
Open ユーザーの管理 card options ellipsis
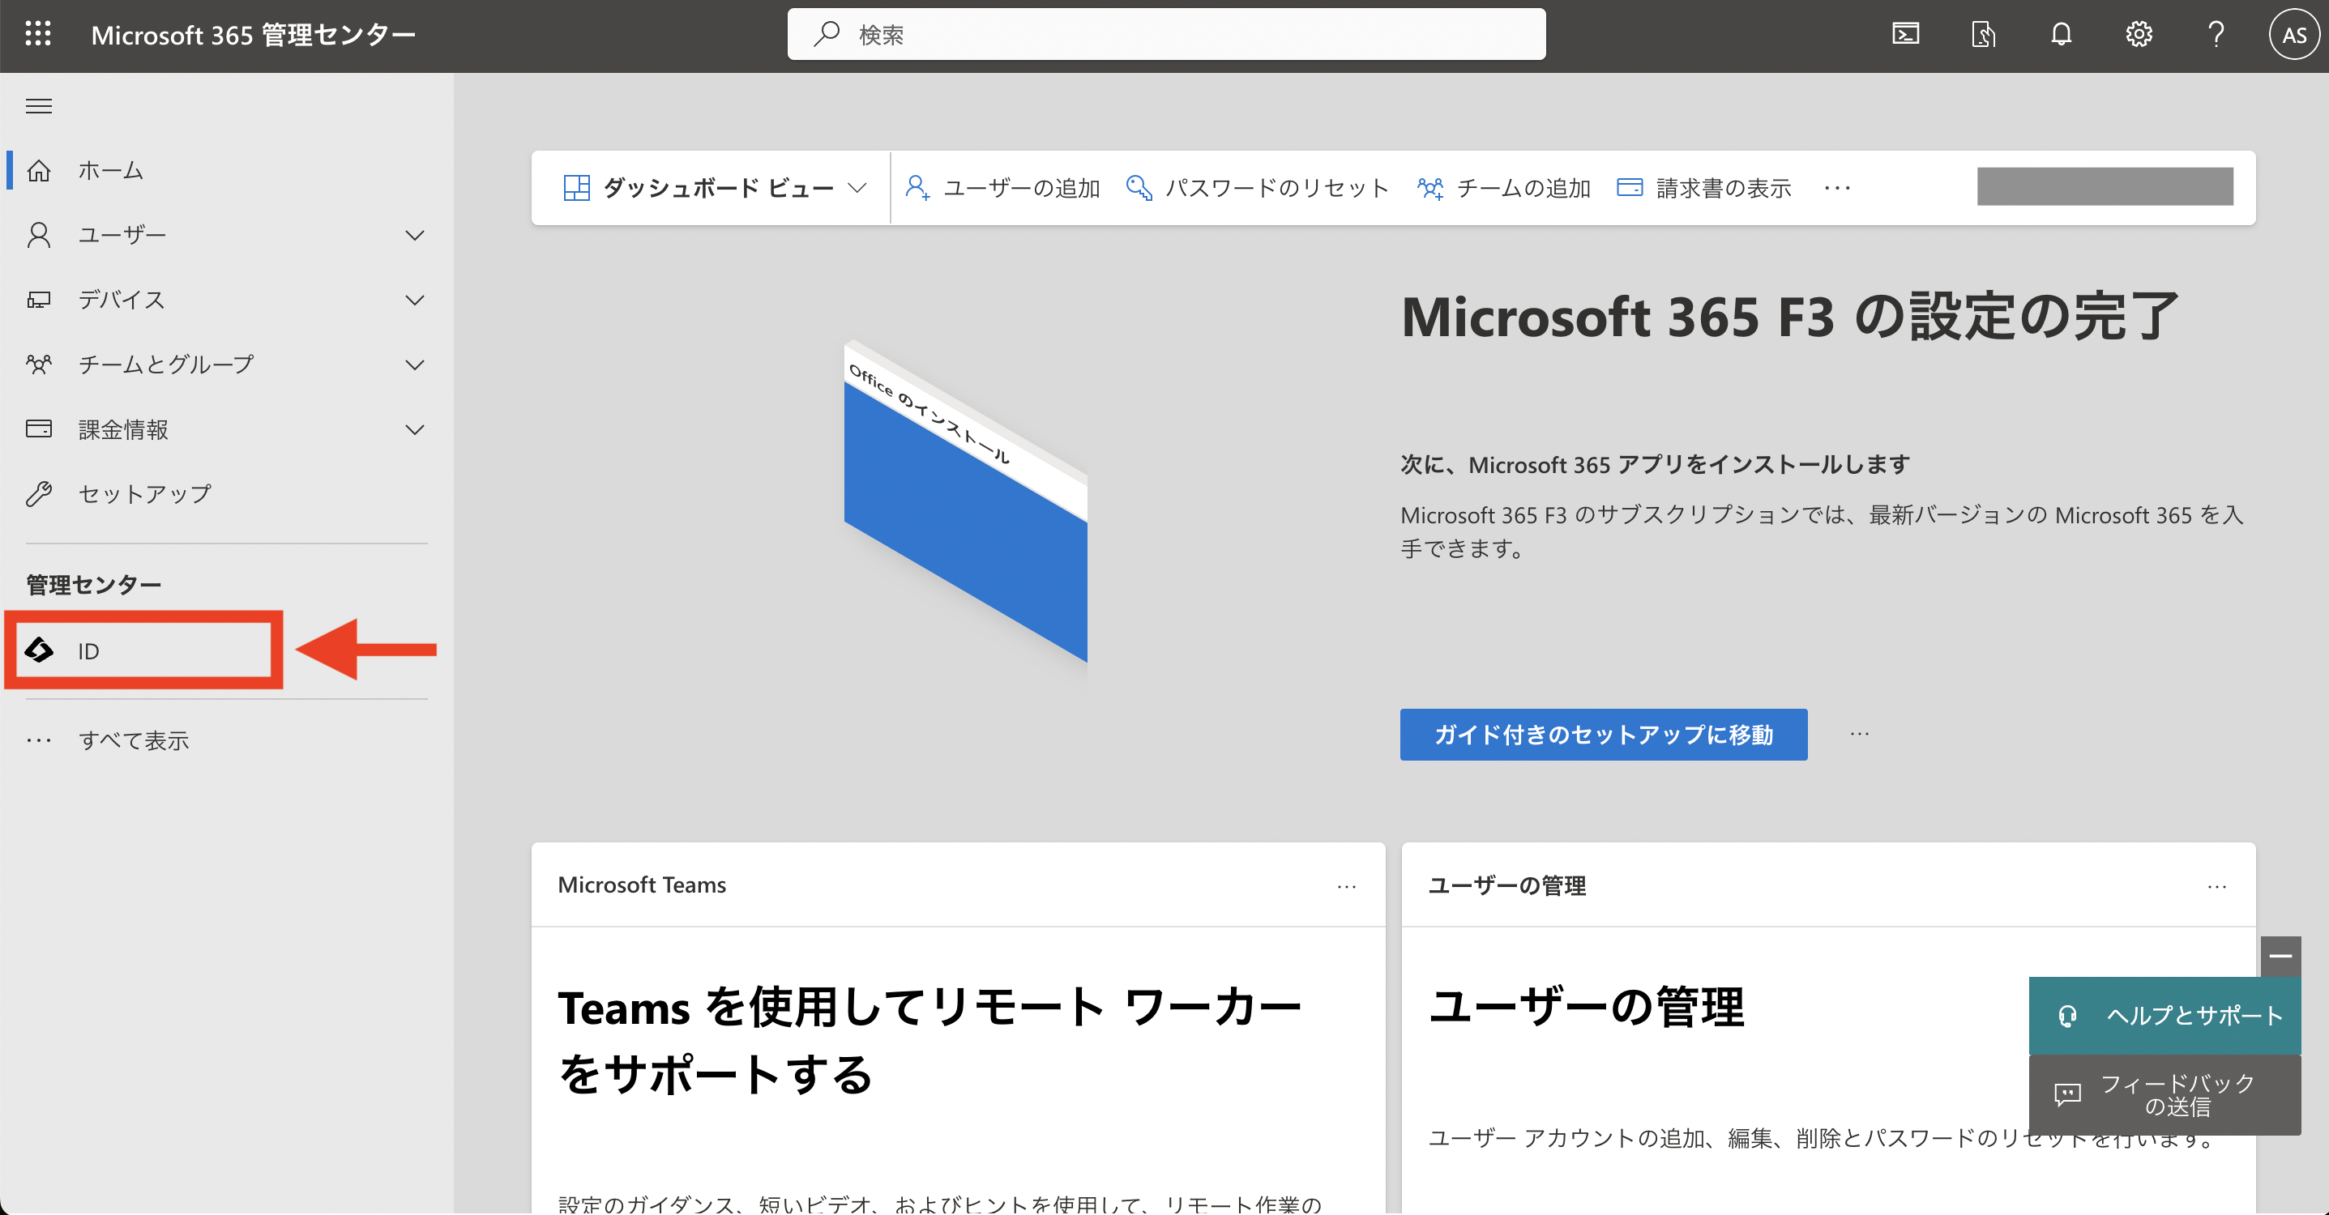[2217, 886]
